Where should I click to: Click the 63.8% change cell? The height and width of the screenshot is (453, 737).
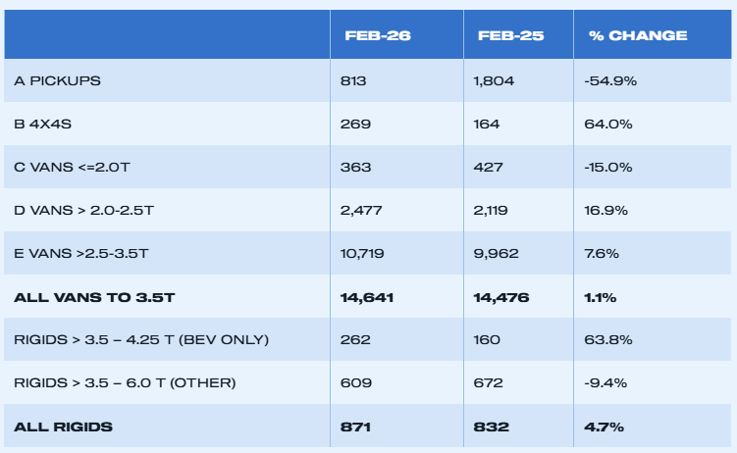tap(608, 339)
